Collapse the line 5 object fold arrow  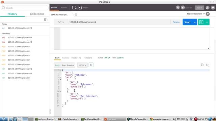[x=60, y=80]
